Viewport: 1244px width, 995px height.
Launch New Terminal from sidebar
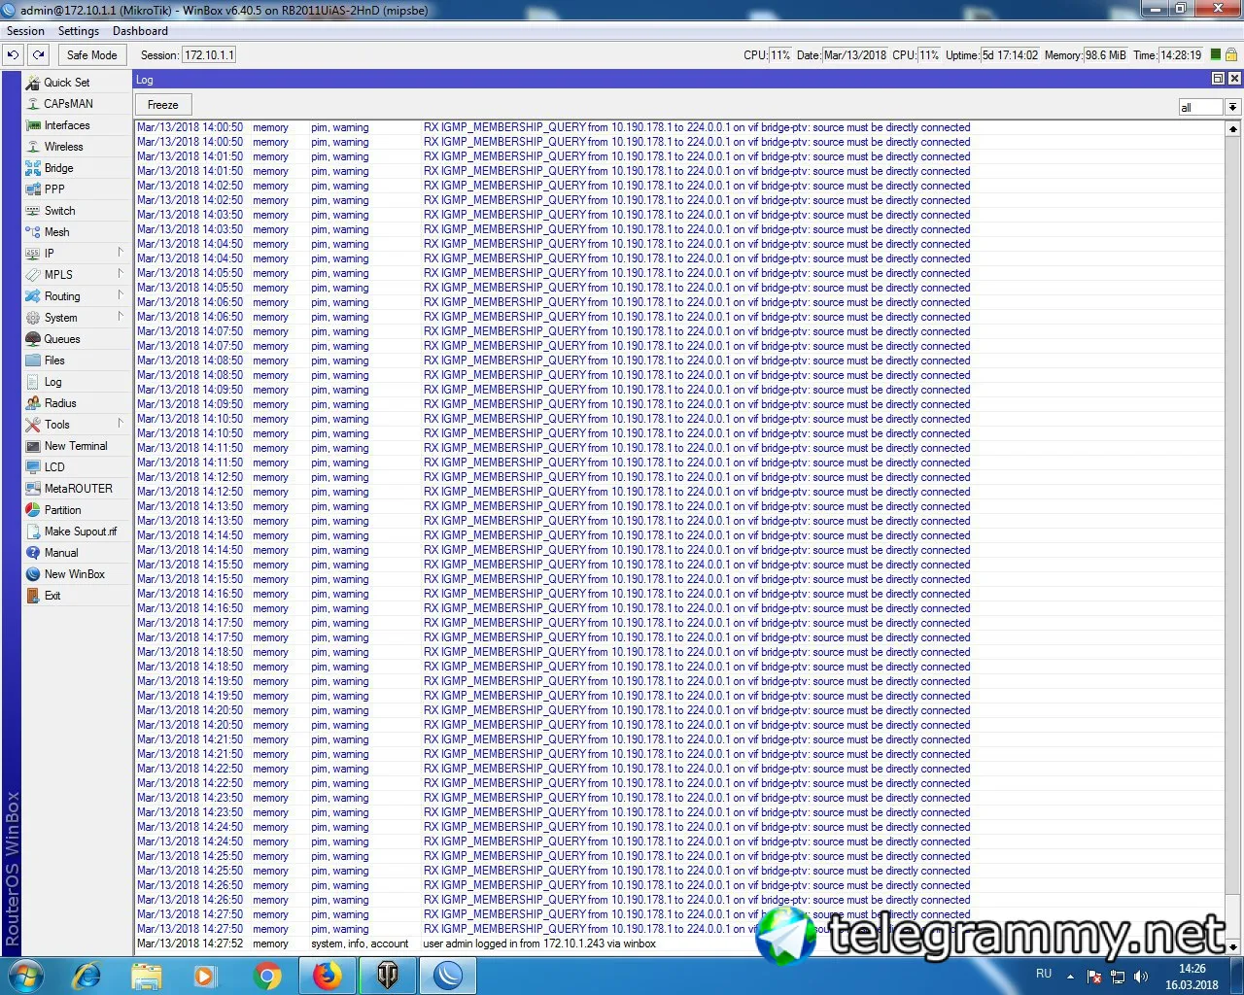(76, 446)
